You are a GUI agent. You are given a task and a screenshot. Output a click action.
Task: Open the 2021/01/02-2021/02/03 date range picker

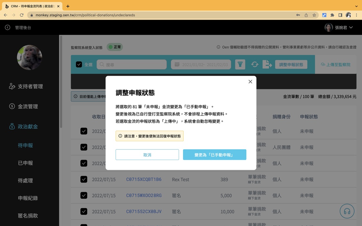(200, 64)
